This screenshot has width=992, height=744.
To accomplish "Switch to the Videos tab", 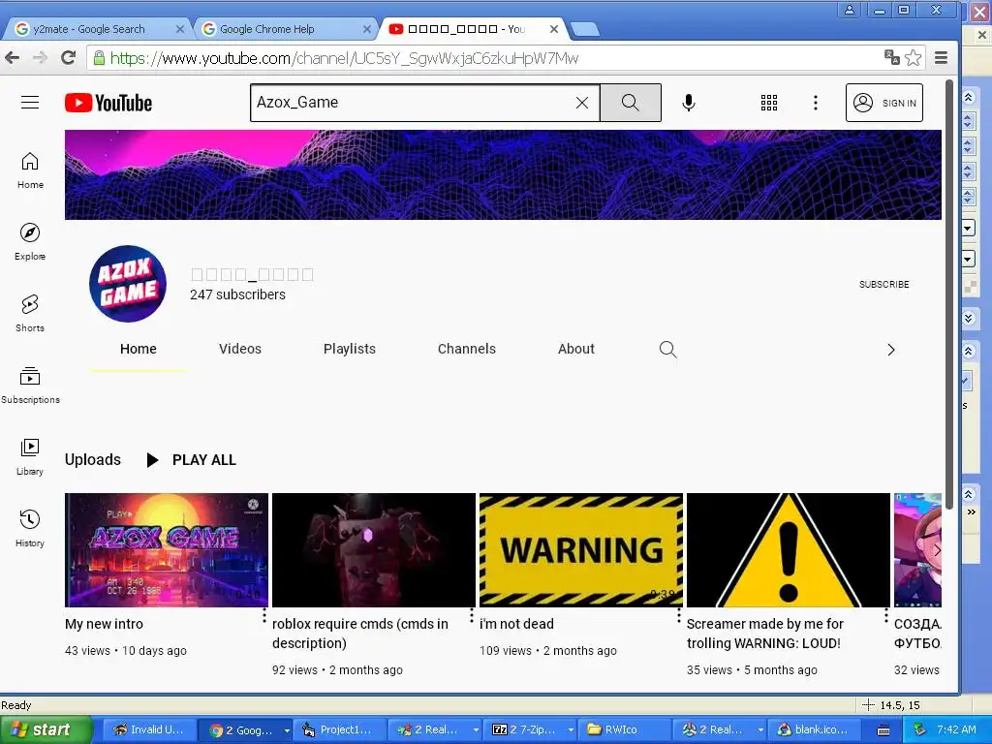I will click(240, 349).
